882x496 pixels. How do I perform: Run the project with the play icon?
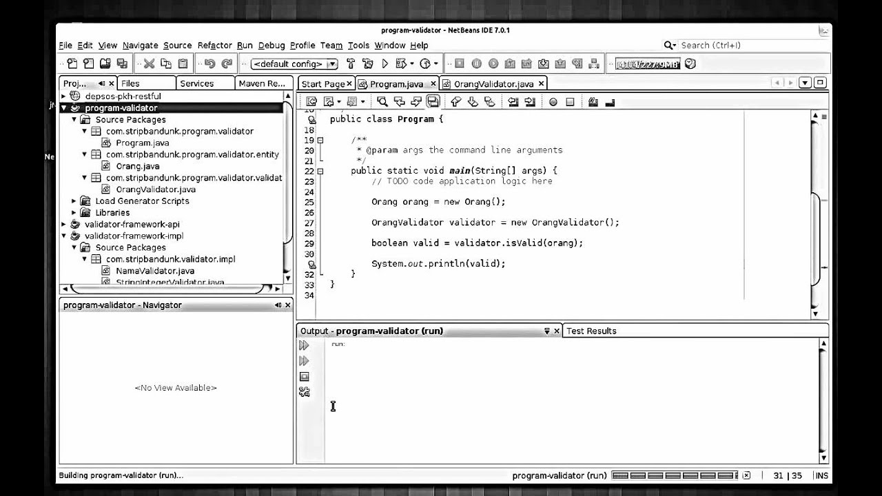(385, 63)
